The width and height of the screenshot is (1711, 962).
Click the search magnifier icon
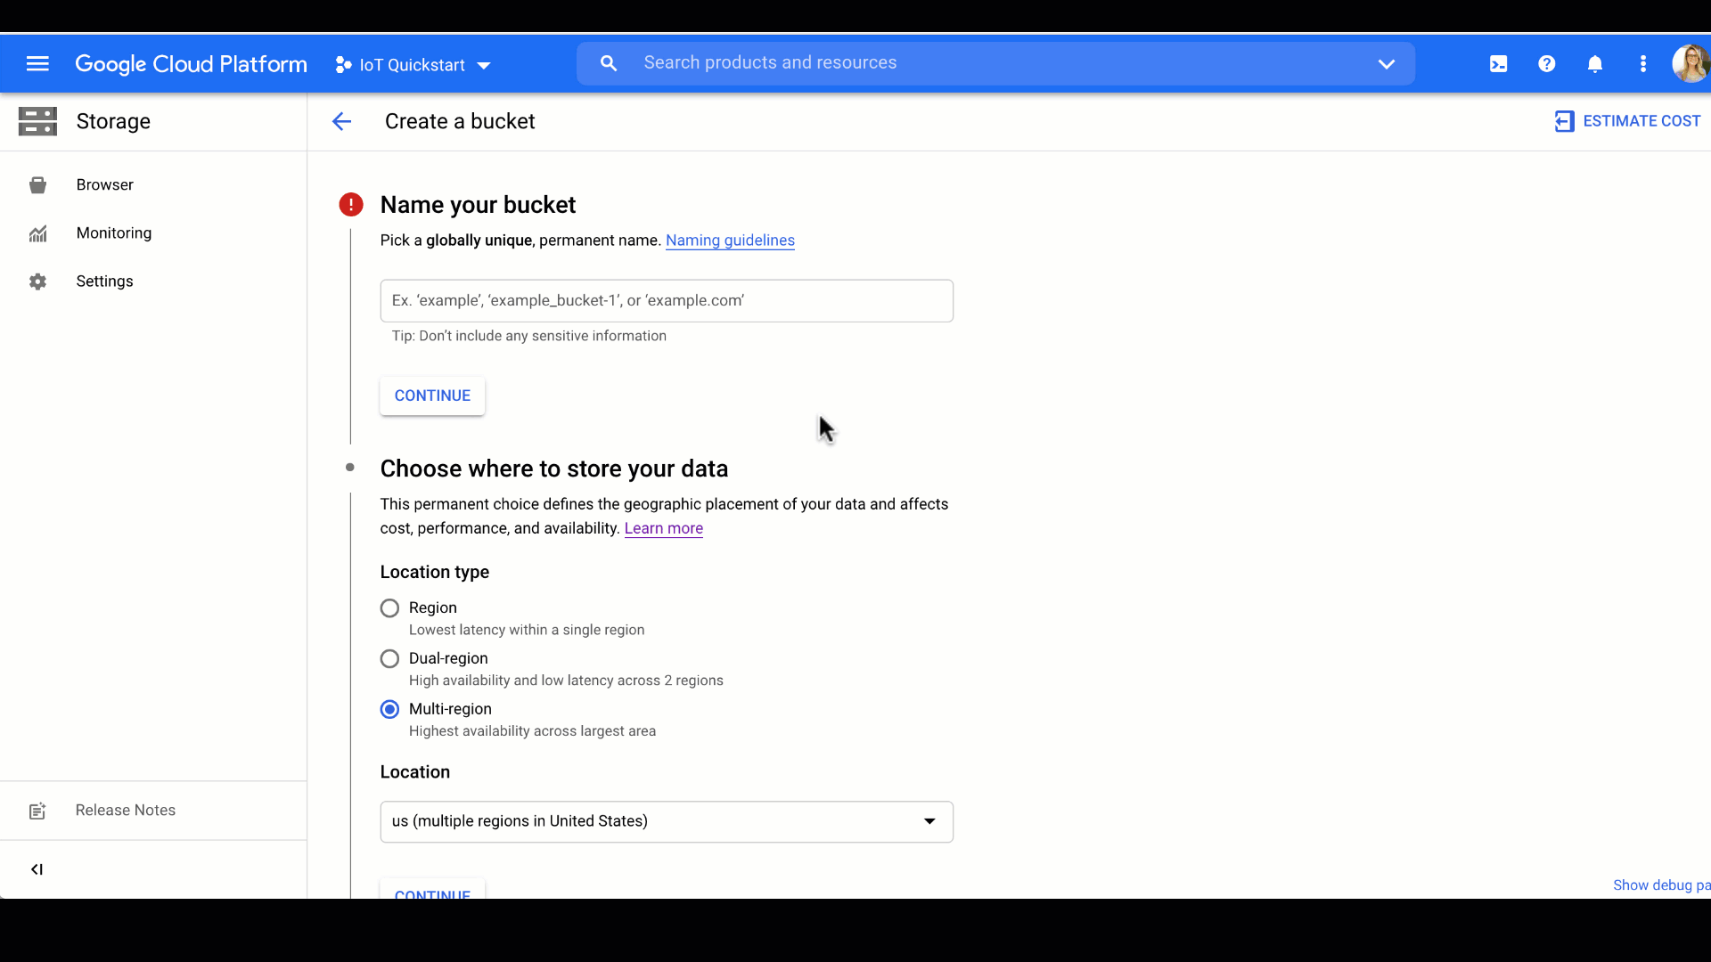(609, 63)
